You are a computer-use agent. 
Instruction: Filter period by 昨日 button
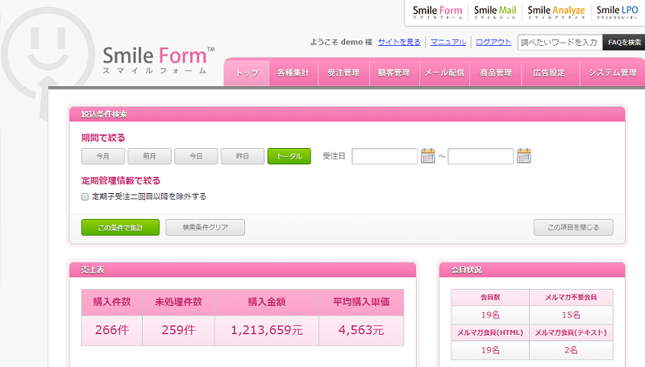243,156
